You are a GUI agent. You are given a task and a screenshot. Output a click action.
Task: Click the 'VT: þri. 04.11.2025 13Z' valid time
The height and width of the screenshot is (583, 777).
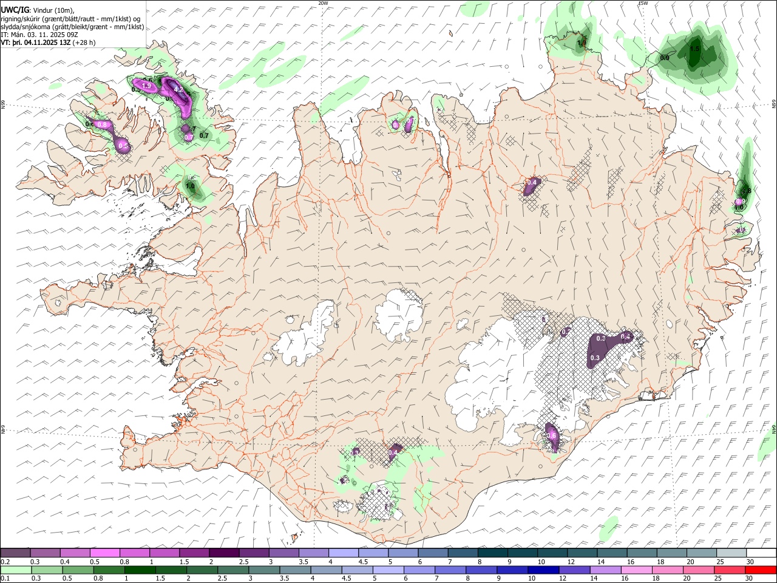(36, 43)
